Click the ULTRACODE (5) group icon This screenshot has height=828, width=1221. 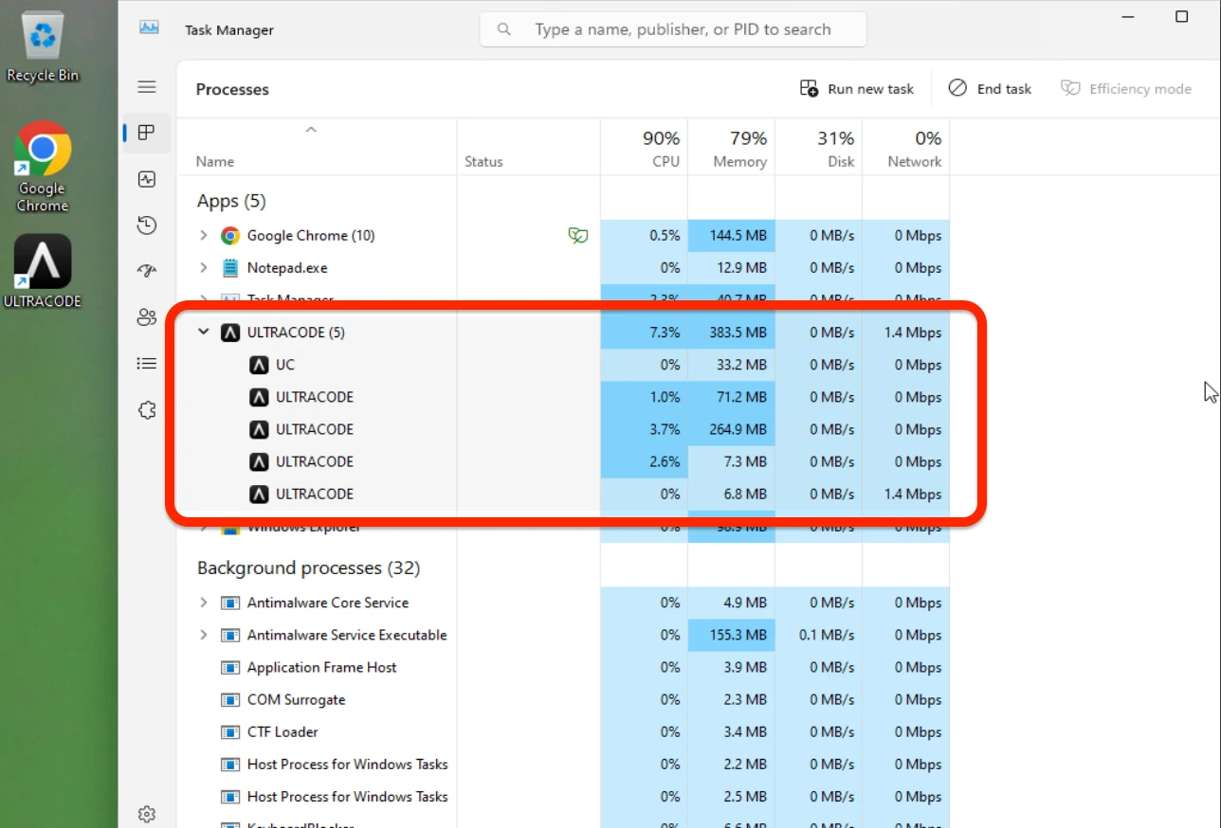click(x=230, y=333)
